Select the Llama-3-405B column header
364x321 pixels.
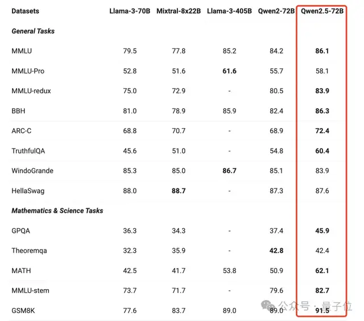229,11
